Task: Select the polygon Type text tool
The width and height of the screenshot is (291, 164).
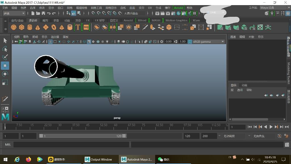Action: 78,27
